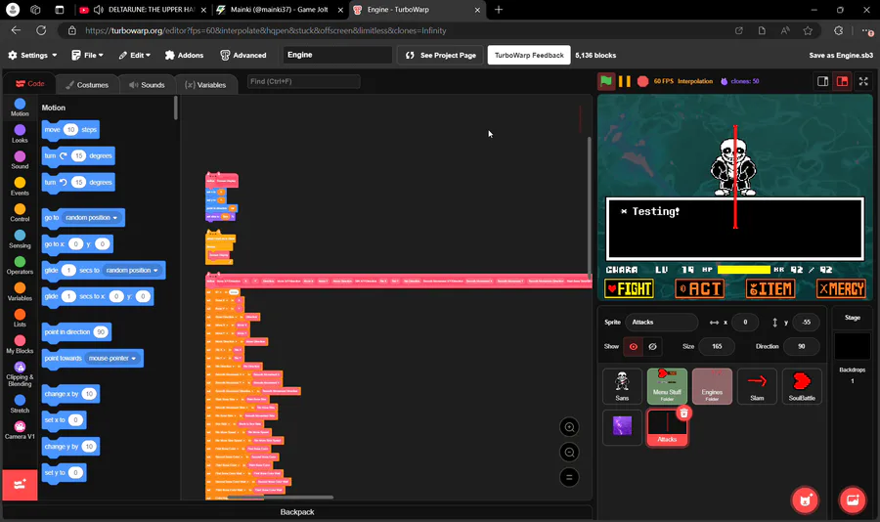The image size is (880, 522).
Task: Enter fullscreen stage mode
Action: pos(863,81)
